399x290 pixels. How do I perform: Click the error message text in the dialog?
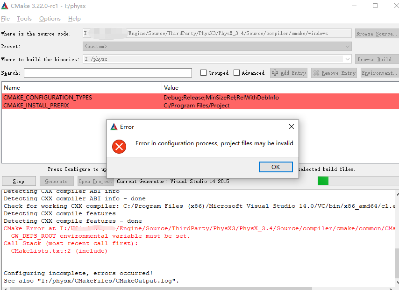coord(214,143)
